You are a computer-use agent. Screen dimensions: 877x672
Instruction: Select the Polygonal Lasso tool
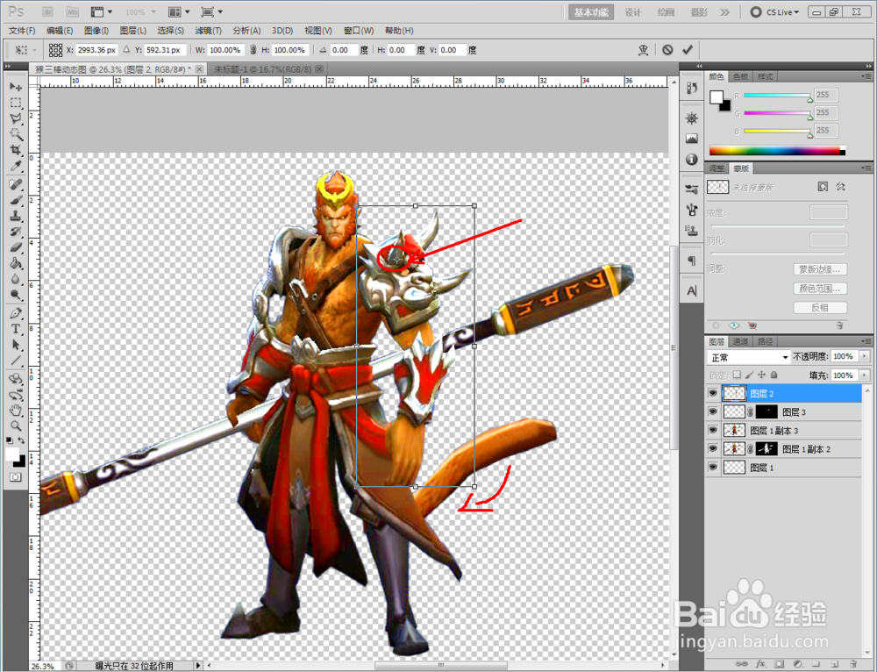tap(16, 118)
